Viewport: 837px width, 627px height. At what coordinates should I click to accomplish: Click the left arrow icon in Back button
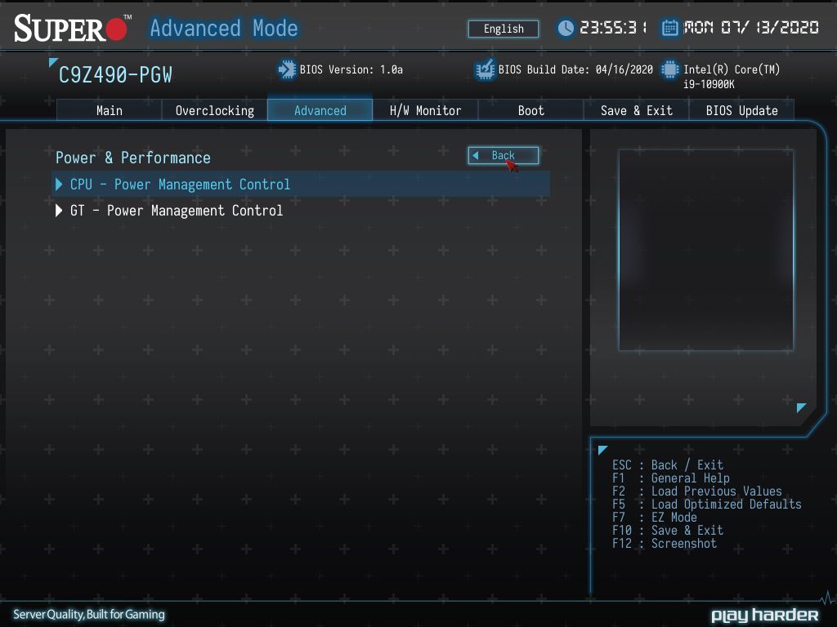click(x=476, y=156)
